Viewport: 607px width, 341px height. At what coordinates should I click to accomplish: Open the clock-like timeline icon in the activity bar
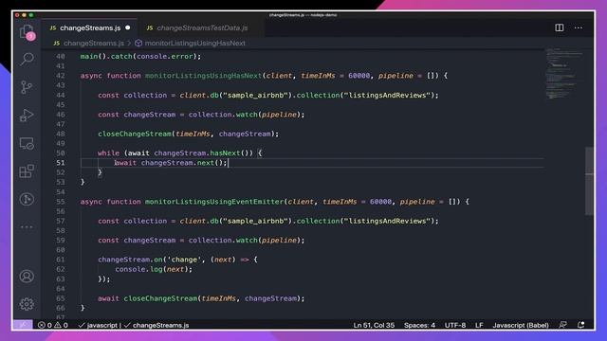[x=27, y=199]
